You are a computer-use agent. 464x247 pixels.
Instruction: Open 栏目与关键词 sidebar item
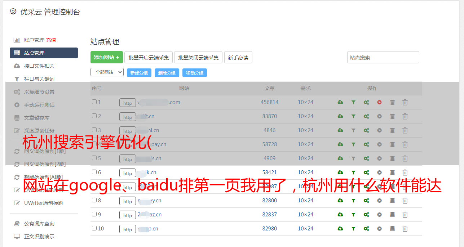pos(39,79)
